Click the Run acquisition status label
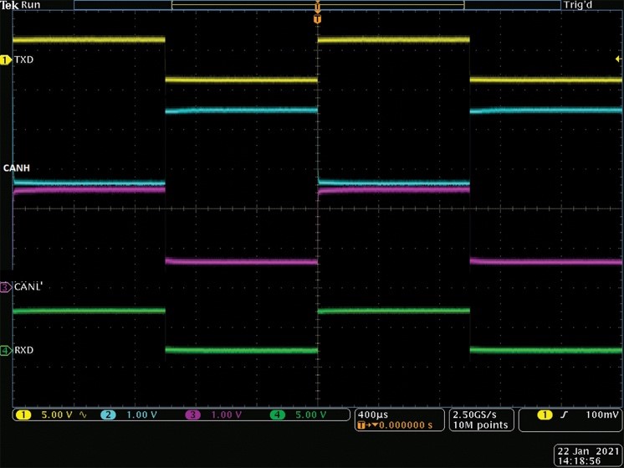The width and height of the screenshot is (624, 468). (32, 5)
